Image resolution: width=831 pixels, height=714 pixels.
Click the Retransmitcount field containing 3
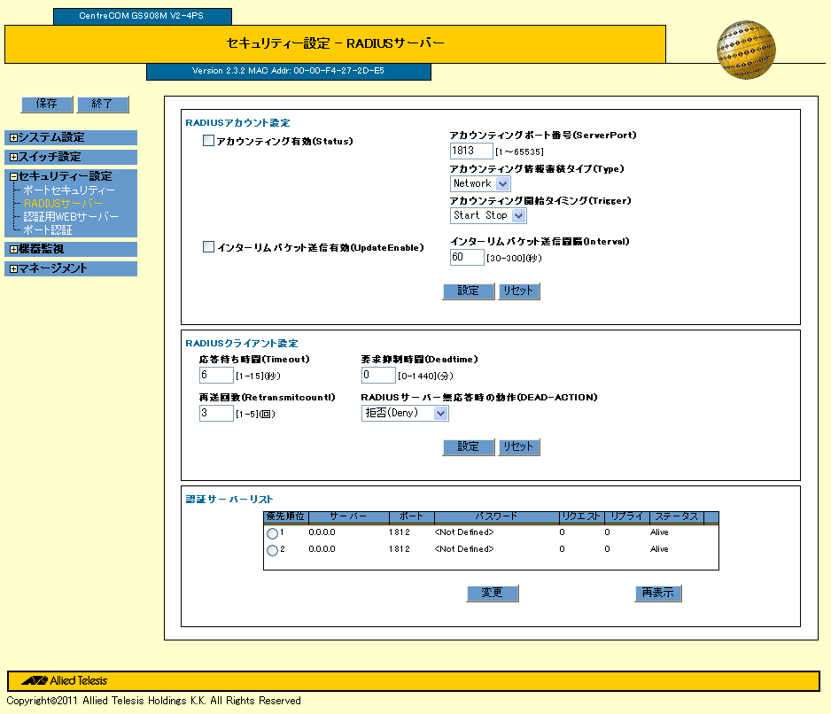point(216,414)
